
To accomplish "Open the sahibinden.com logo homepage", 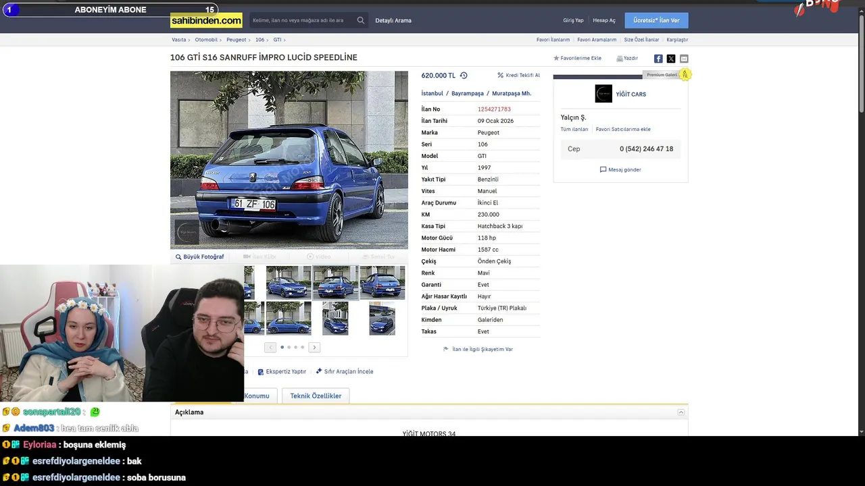I will 206,20.
